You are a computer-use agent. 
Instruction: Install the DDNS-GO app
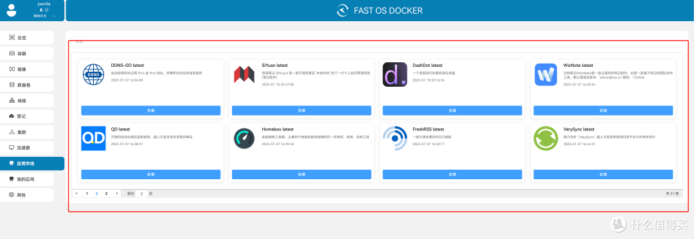151,111
